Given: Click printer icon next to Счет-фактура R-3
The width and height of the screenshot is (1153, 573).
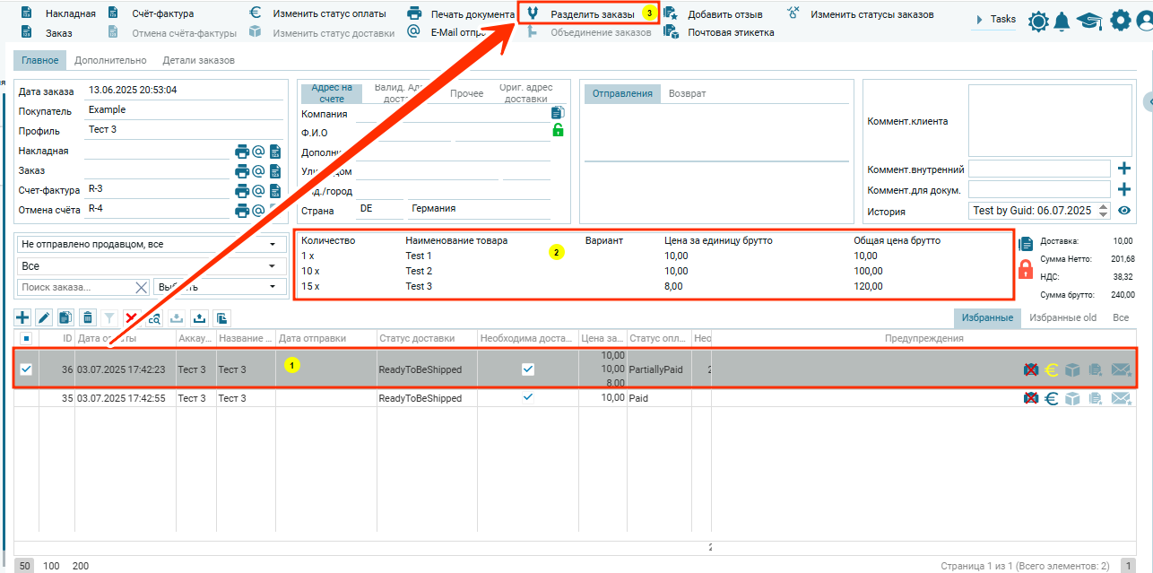Looking at the screenshot, I should coord(241,190).
